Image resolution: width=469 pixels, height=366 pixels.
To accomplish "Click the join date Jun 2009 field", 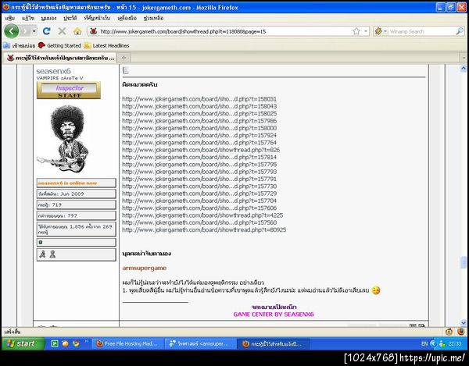I will point(76,194).
